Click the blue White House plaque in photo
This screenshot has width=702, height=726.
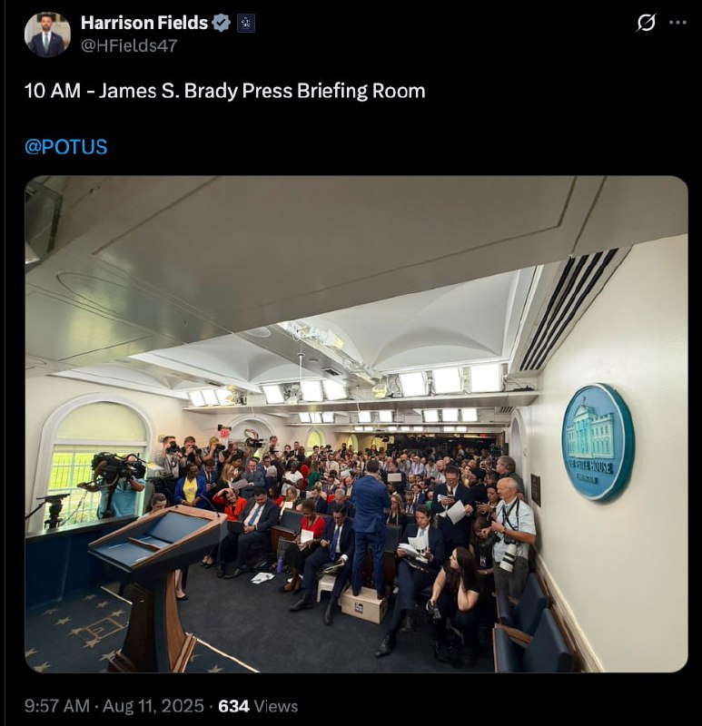598,441
